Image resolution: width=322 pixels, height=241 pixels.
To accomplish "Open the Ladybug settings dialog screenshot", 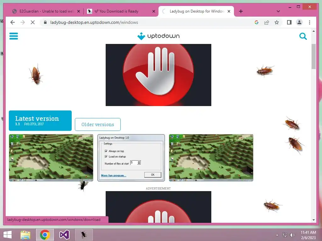I will click(x=131, y=158).
